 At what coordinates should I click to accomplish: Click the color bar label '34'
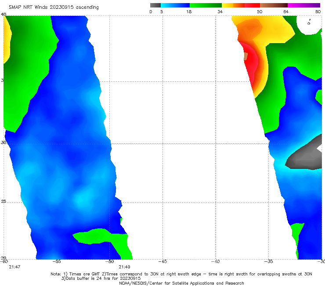point(220,11)
